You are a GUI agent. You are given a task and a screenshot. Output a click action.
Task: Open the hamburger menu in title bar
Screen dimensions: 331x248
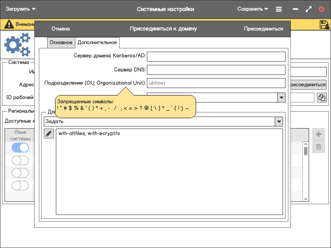click(x=279, y=9)
